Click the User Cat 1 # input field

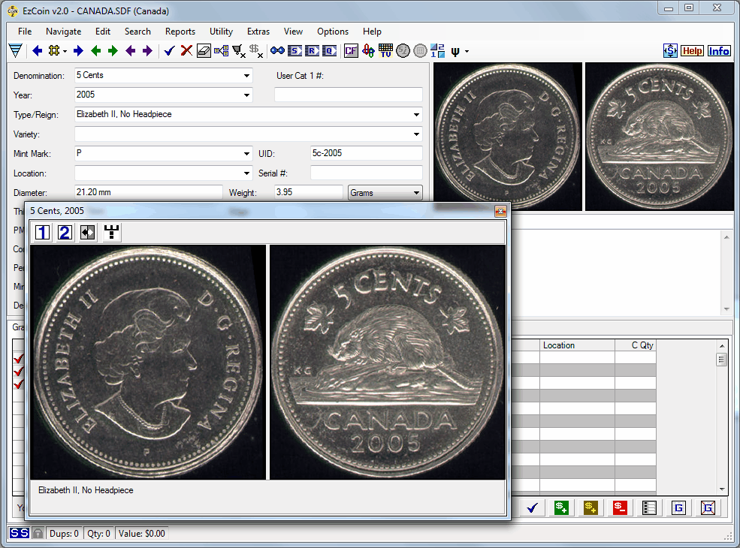click(x=349, y=95)
